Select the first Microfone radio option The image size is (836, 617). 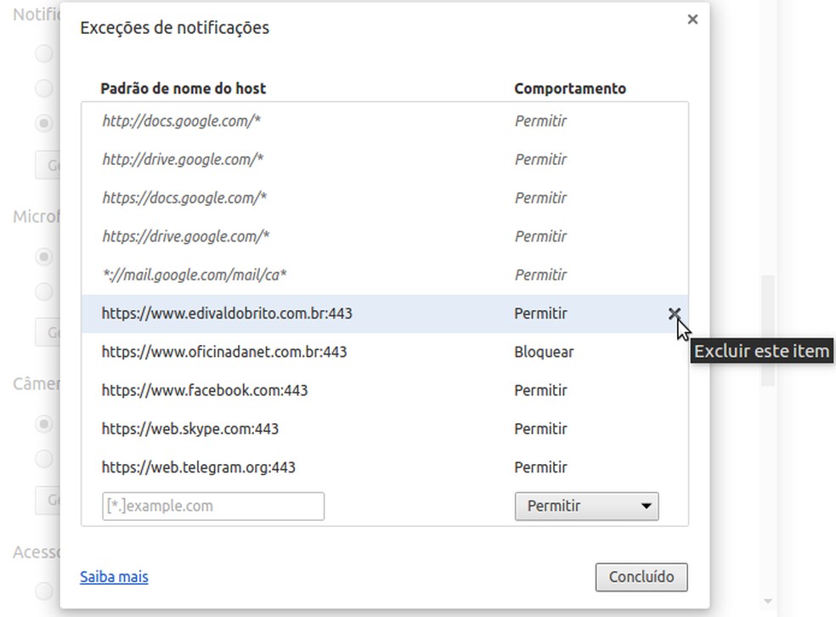pyautogui.click(x=43, y=257)
